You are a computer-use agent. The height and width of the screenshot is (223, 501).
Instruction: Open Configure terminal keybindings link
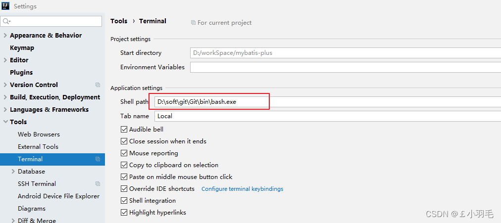242,189
